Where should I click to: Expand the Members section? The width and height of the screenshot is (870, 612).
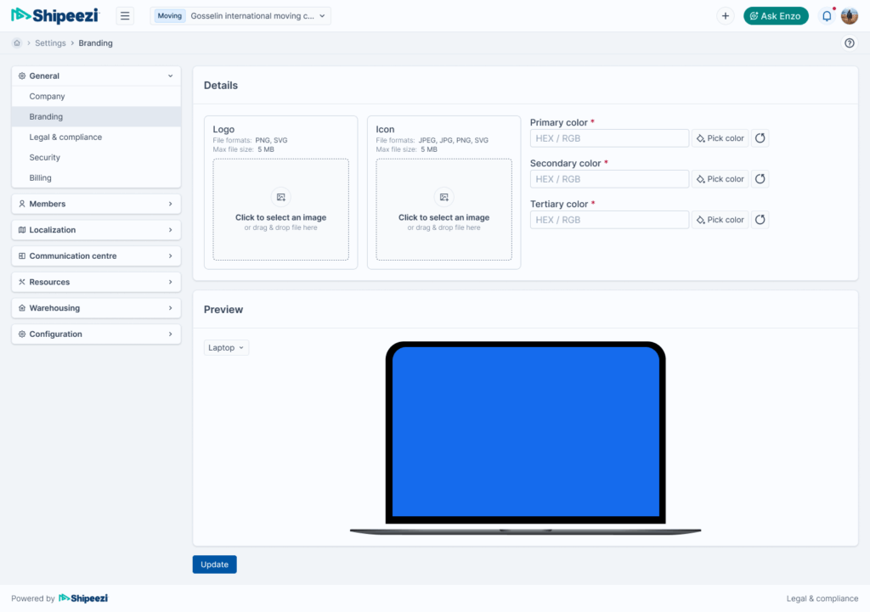pyautogui.click(x=96, y=204)
